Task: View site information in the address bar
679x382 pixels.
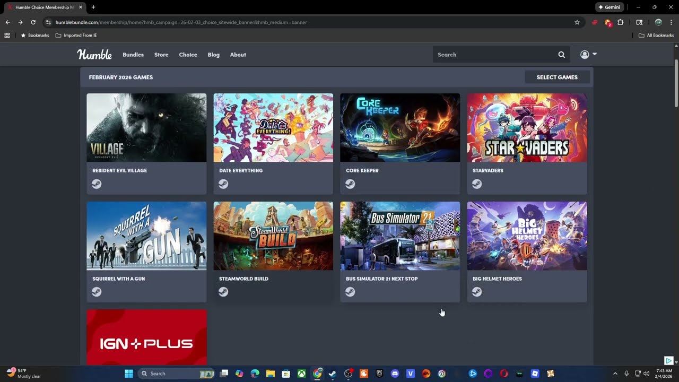Action: 48,22
